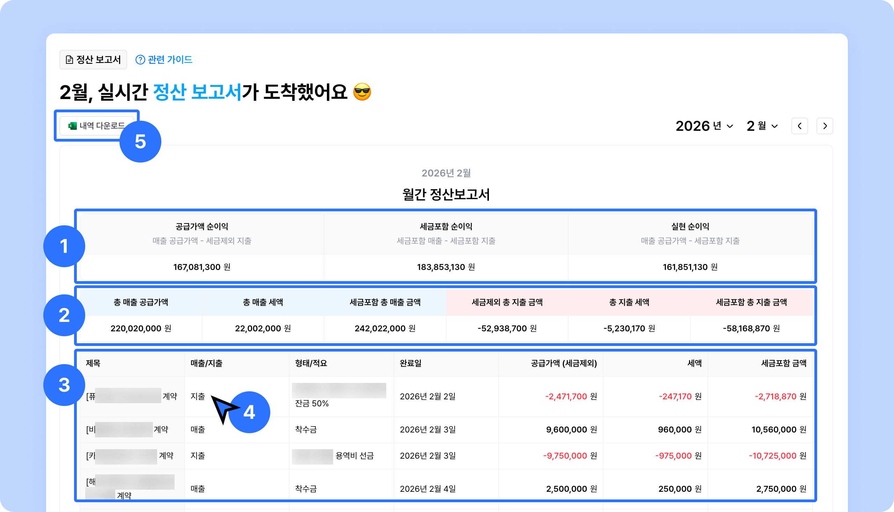Click the 제목 column header
Screen dimensions: 894x512
[x=93, y=363]
